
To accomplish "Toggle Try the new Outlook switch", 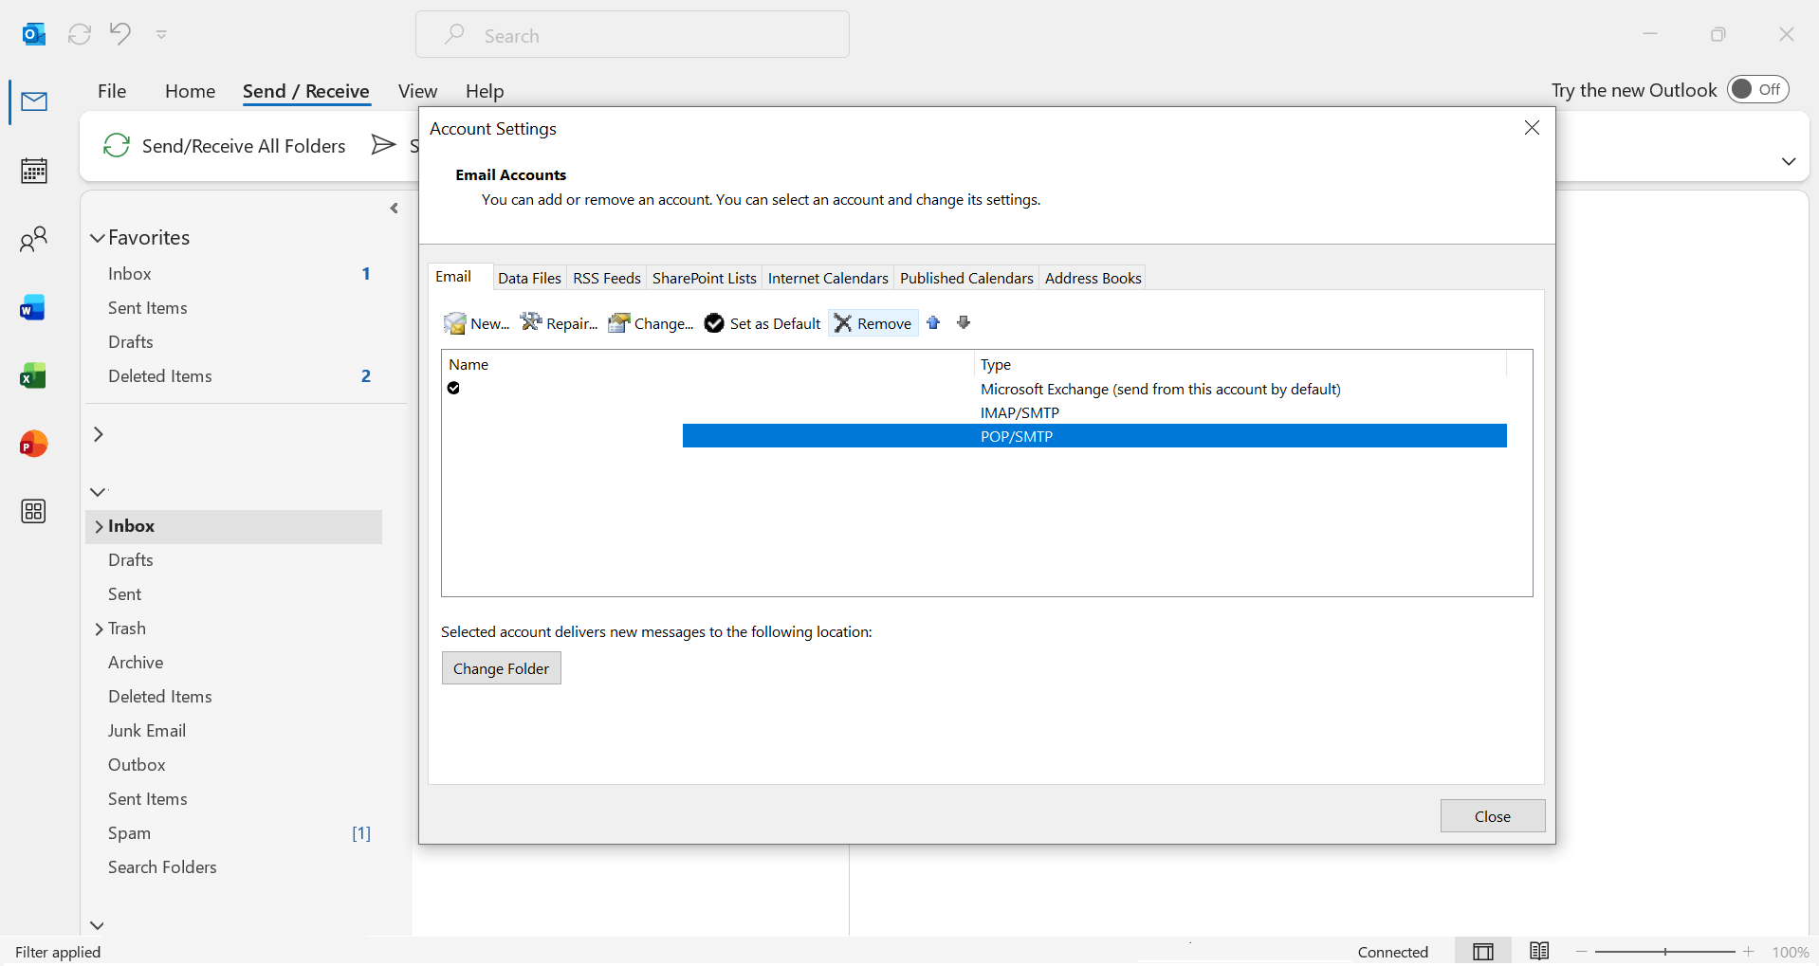I will click(1758, 89).
